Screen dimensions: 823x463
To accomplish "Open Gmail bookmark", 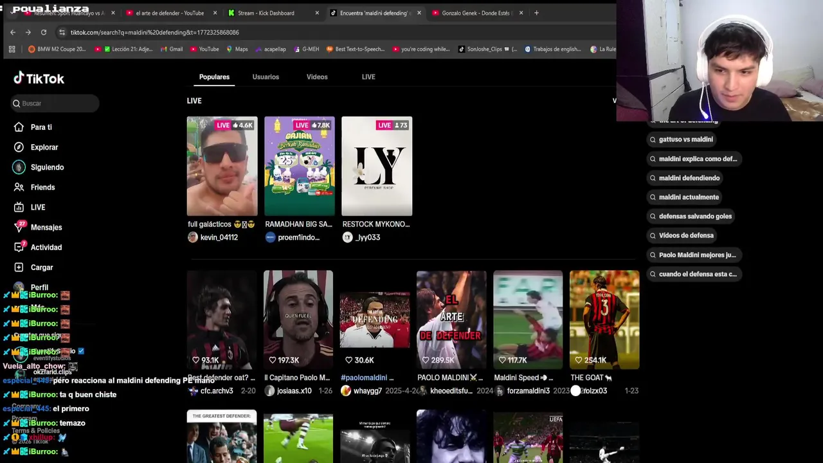I will [171, 49].
